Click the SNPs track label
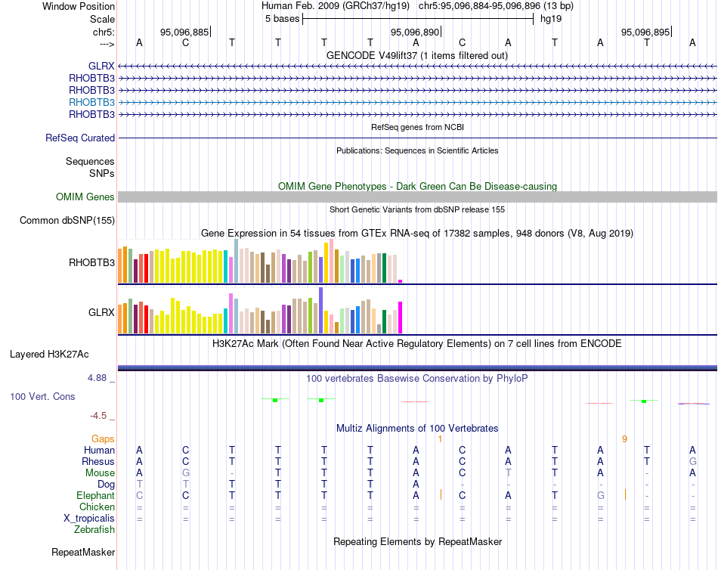Image resolution: width=718 pixels, height=570 pixels. tap(102, 174)
